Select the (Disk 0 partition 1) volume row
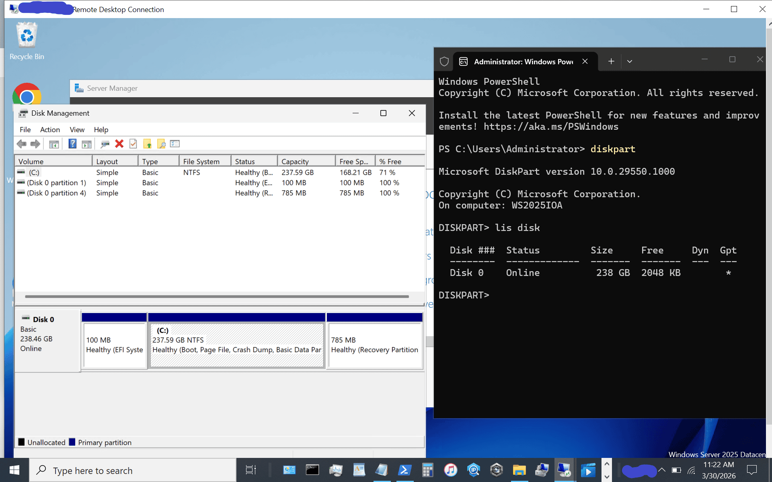772x482 pixels. click(220, 183)
